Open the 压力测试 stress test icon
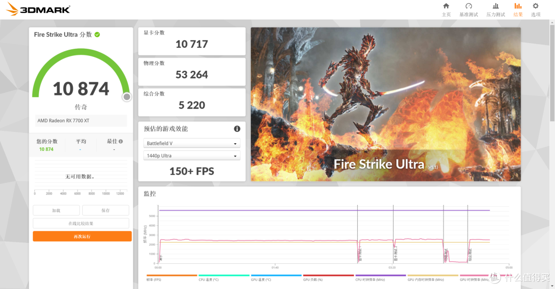Viewport: 555px width, 289px height. point(495,6)
